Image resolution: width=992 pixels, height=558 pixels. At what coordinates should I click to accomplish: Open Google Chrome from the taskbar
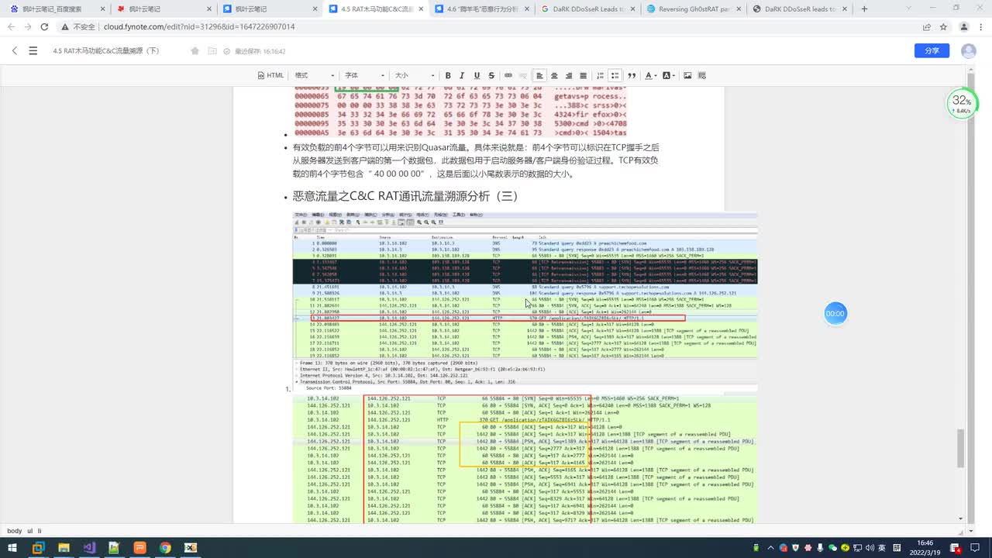pyautogui.click(x=165, y=548)
